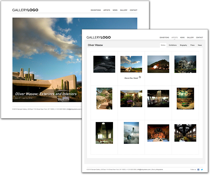Open Twitter icon in front window footer

(202, 170)
